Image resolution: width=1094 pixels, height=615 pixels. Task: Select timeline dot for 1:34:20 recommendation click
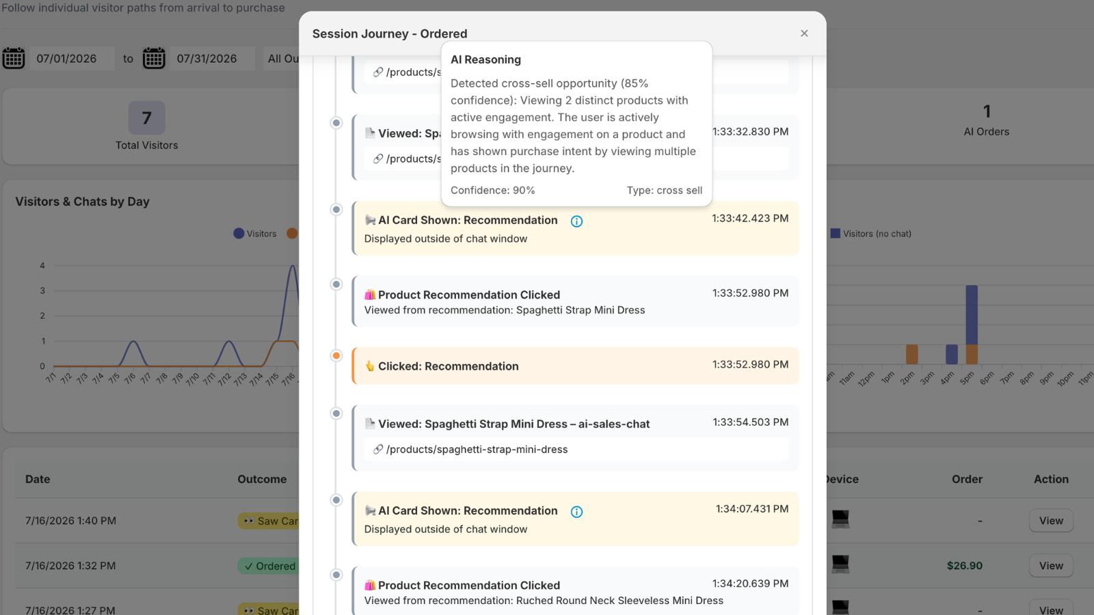(336, 575)
